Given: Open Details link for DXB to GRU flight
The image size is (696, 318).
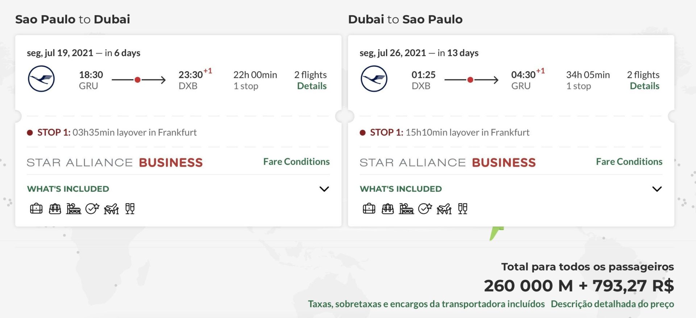Looking at the screenshot, I should point(645,86).
